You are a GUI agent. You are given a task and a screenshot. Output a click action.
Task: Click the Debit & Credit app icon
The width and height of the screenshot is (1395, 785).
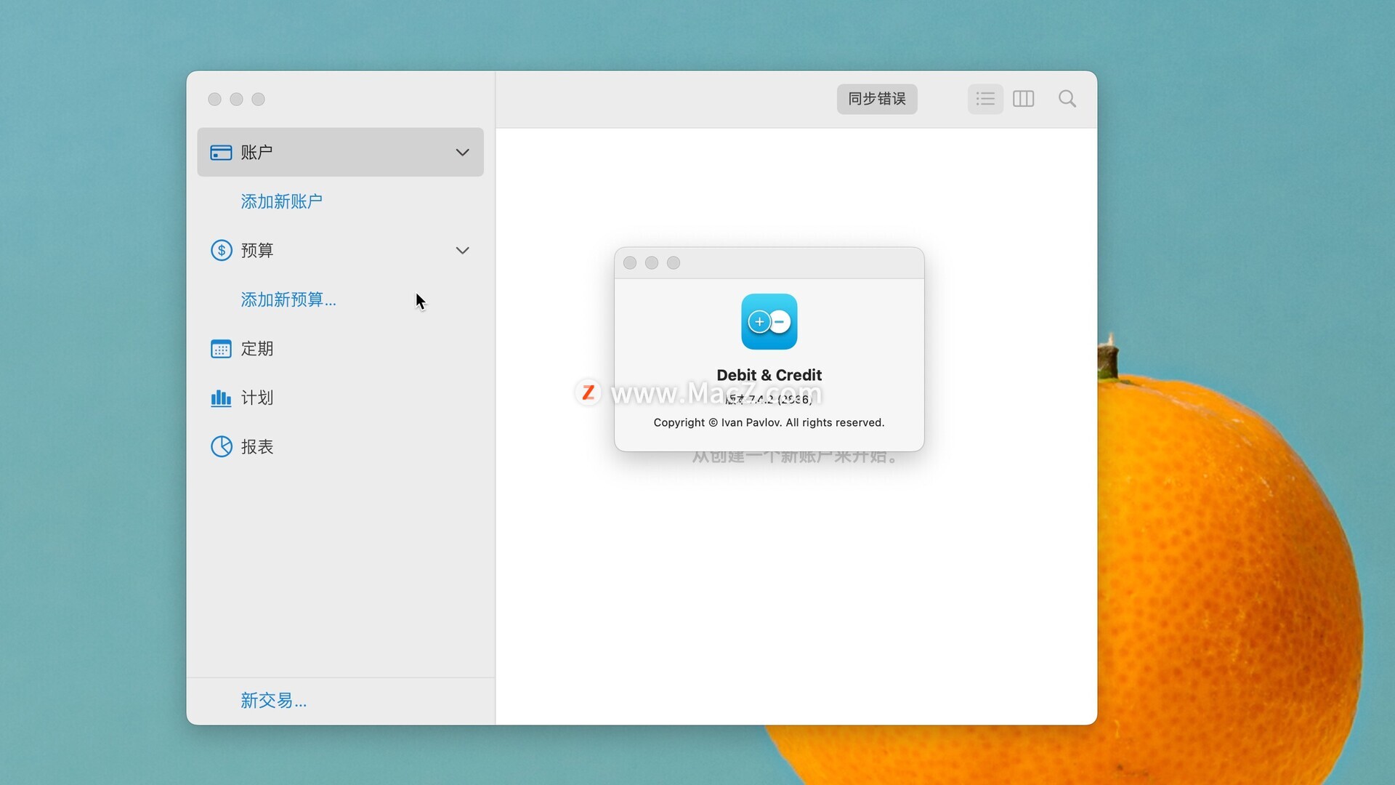pyautogui.click(x=769, y=321)
